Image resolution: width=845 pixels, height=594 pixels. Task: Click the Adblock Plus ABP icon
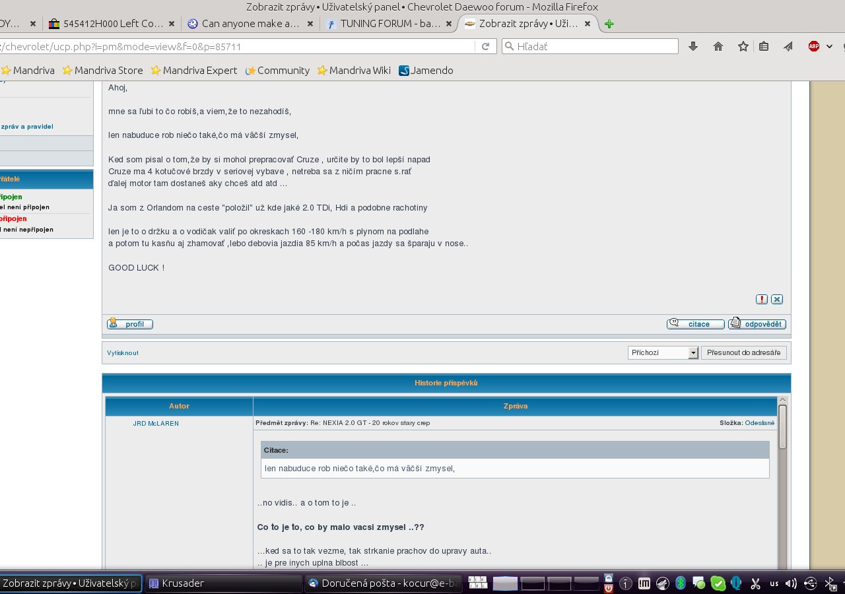pos(814,46)
